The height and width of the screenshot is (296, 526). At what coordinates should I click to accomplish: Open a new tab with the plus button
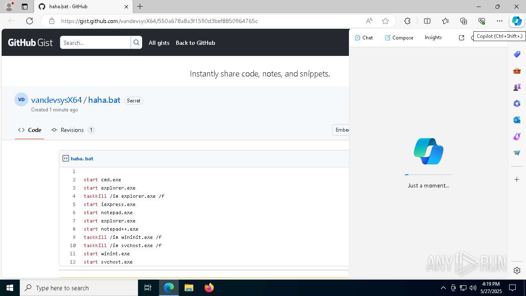140,7
